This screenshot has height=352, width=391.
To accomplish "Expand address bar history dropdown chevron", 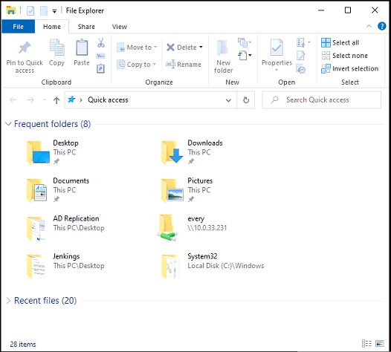I will click(x=228, y=100).
